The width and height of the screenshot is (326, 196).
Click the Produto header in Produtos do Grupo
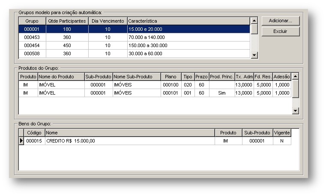tap(28, 77)
